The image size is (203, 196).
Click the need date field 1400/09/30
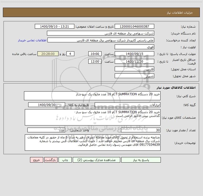(47, 105)
